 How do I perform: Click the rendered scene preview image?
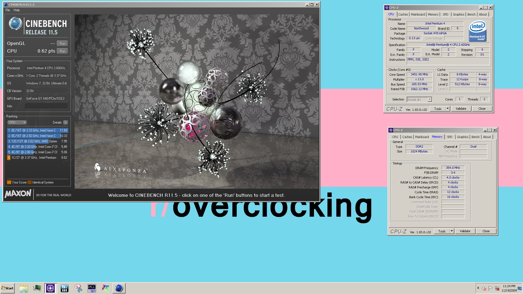point(197,102)
